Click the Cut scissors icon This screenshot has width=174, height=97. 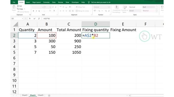tap(18, 6)
